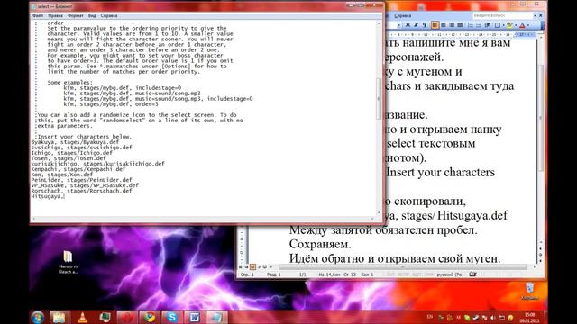Open the browse object button in Word scrollbar
Viewport: 577px width, 324px height.
click(x=541, y=254)
